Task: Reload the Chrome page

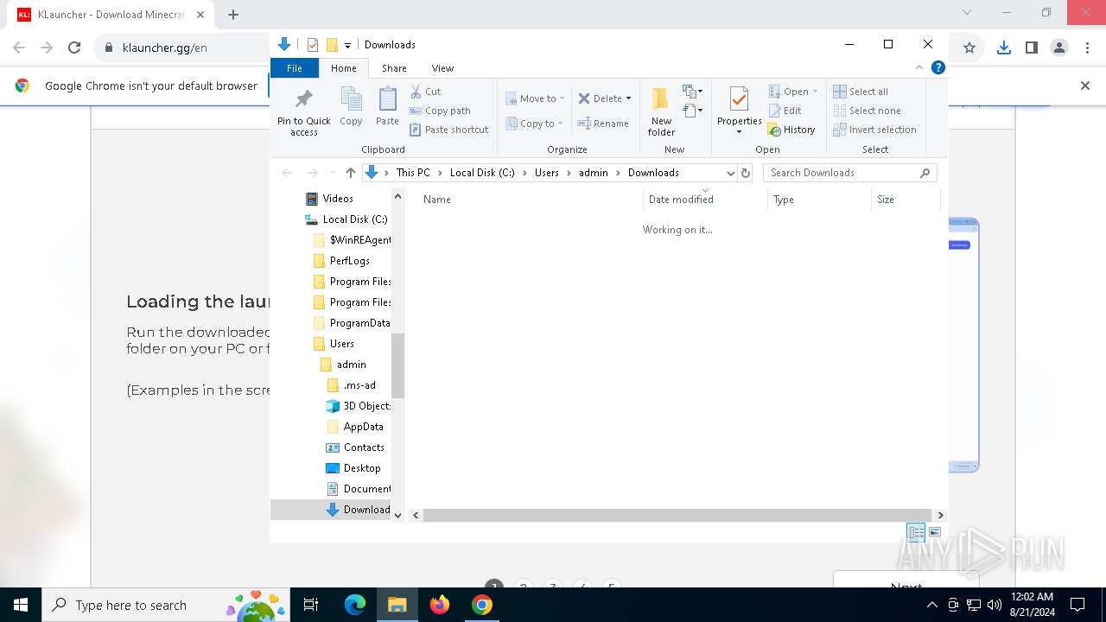Action: pyautogui.click(x=74, y=48)
